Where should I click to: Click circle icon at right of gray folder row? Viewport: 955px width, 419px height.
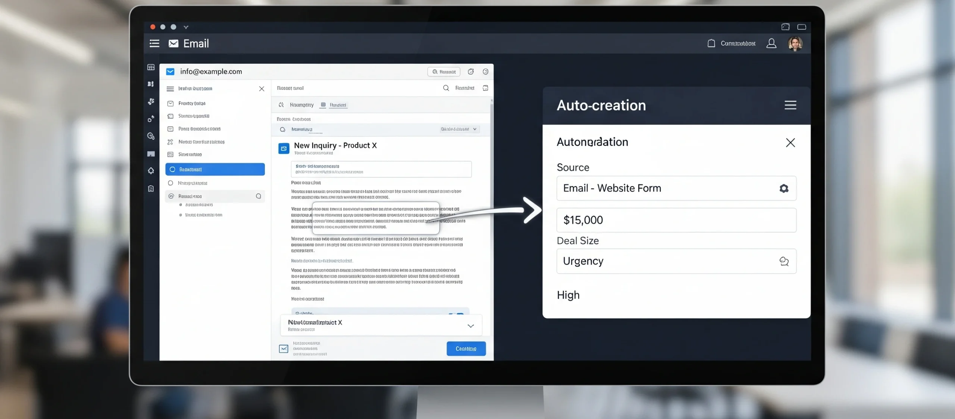click(259, 196)
